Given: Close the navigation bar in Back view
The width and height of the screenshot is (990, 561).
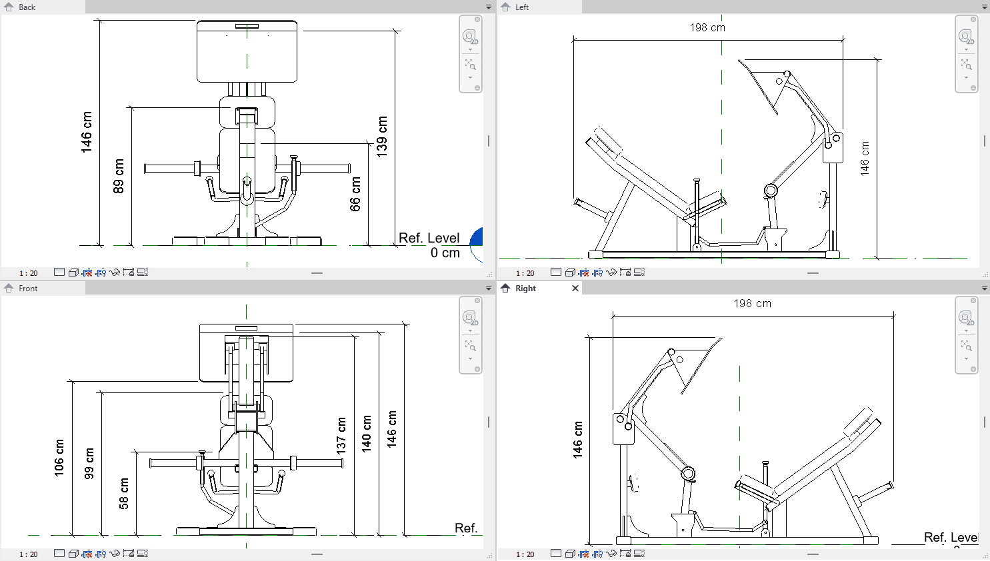Looking at the screenshot, I should [x=477, y=19].
